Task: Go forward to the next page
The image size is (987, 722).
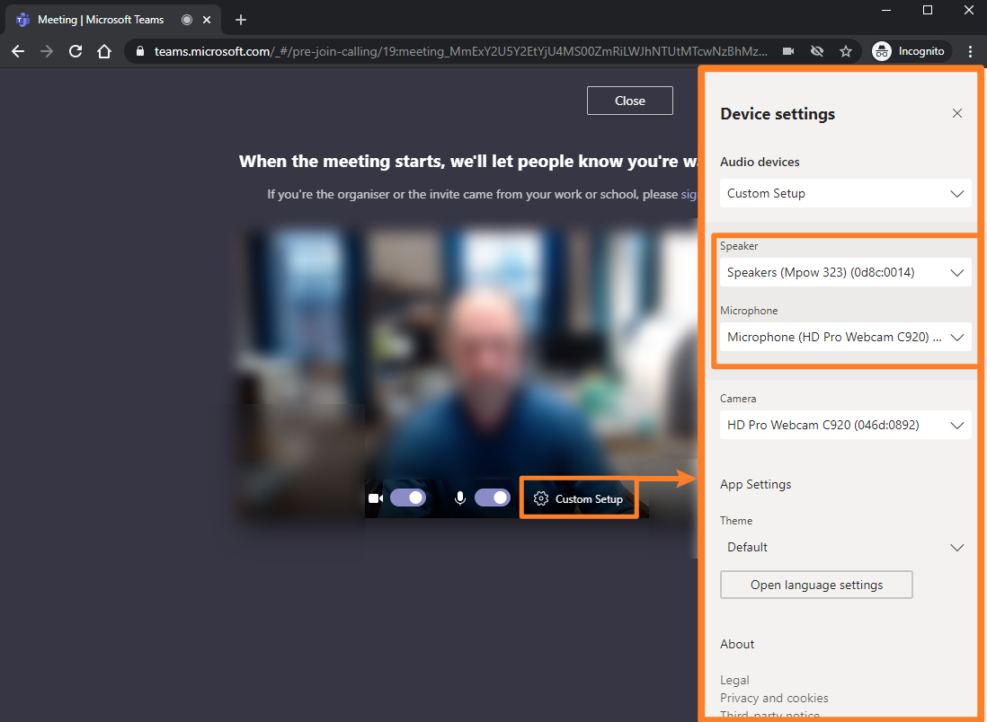Action: click(47, 51)
